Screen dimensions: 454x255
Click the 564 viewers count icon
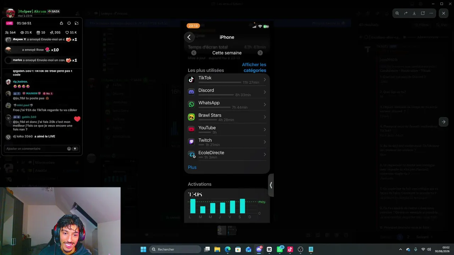click(x=7, y=33)
